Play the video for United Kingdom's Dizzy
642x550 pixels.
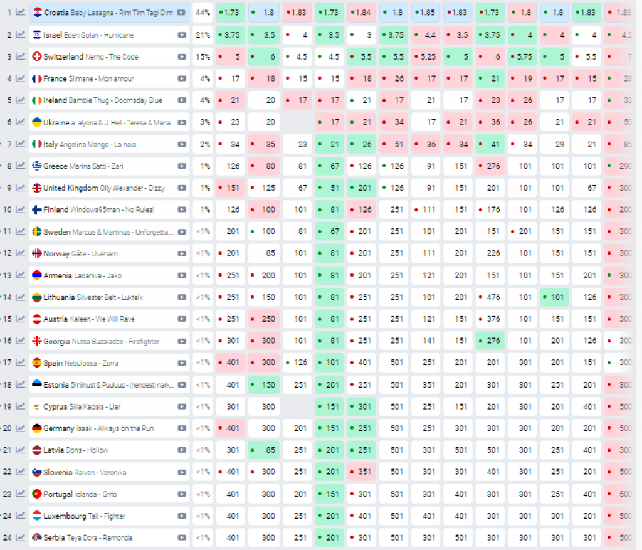181,188
